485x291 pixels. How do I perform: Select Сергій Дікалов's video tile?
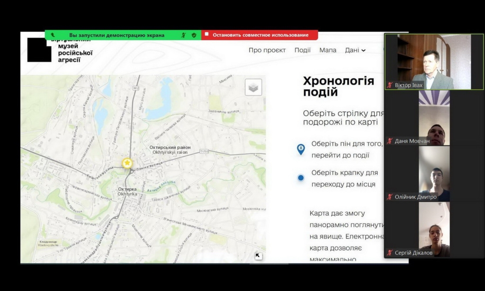[434, 229]
